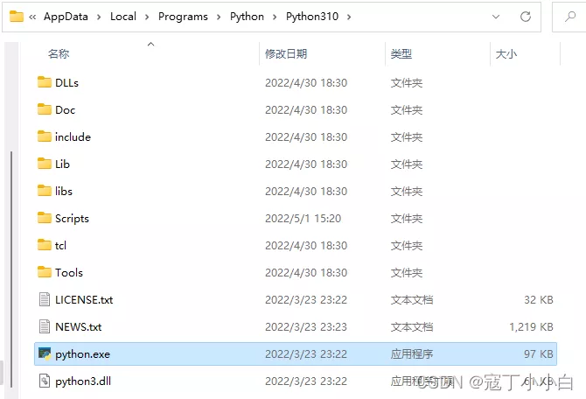Go to Local in the breadcrumb path

click(123, 17)
